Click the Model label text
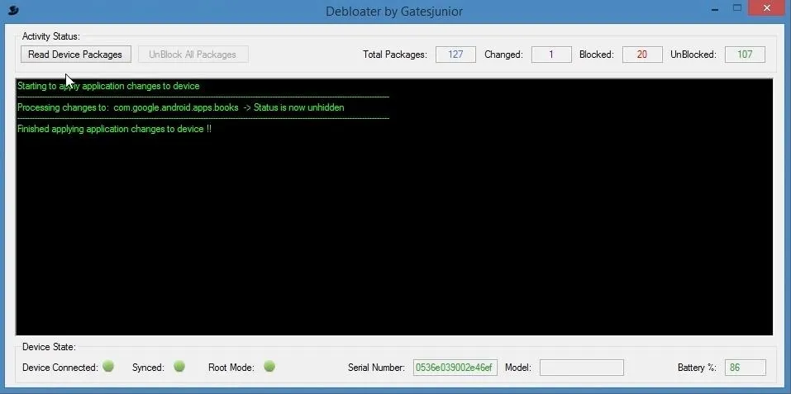The width and height of the screenshot is (791, 394). tap(517, 368)
